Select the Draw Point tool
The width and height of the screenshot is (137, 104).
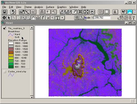[62, 18]
